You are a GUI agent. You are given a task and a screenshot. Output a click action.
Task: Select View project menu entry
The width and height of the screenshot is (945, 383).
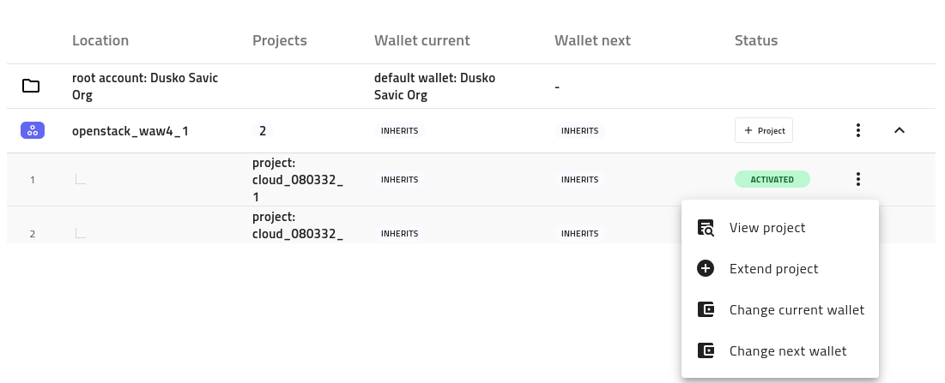pos(767,228)
